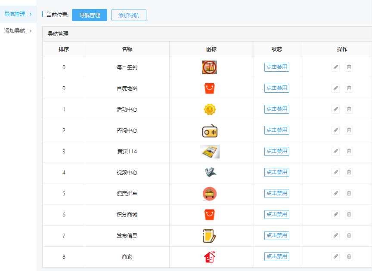Click the 导航管理 panel title
The image size is (372, 271).
pyautogui.click(x=58, y=34)
